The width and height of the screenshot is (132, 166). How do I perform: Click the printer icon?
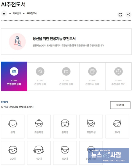pyautogui.click(x=120, y=15)
